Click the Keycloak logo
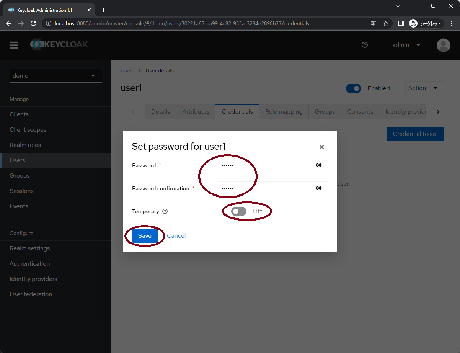 tap(59, 44)
